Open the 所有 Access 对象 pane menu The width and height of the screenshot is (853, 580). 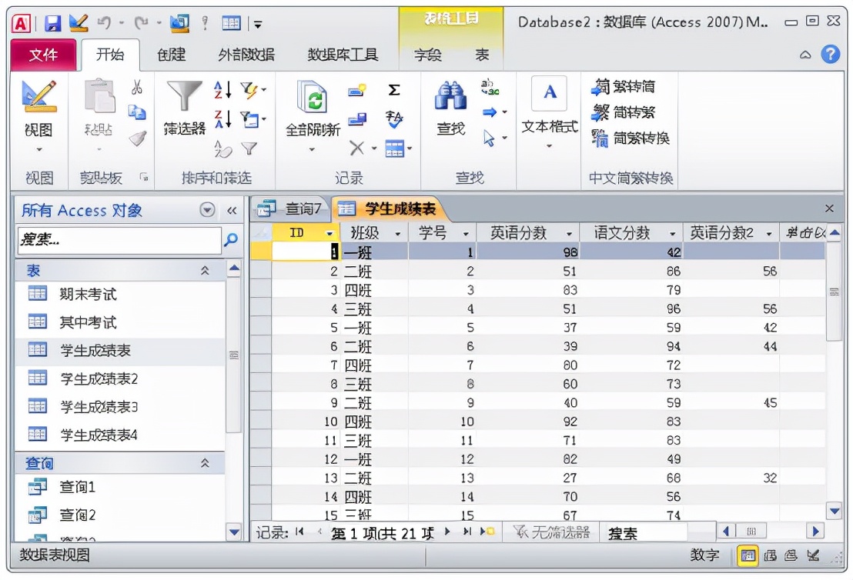(x=207, y=210)
